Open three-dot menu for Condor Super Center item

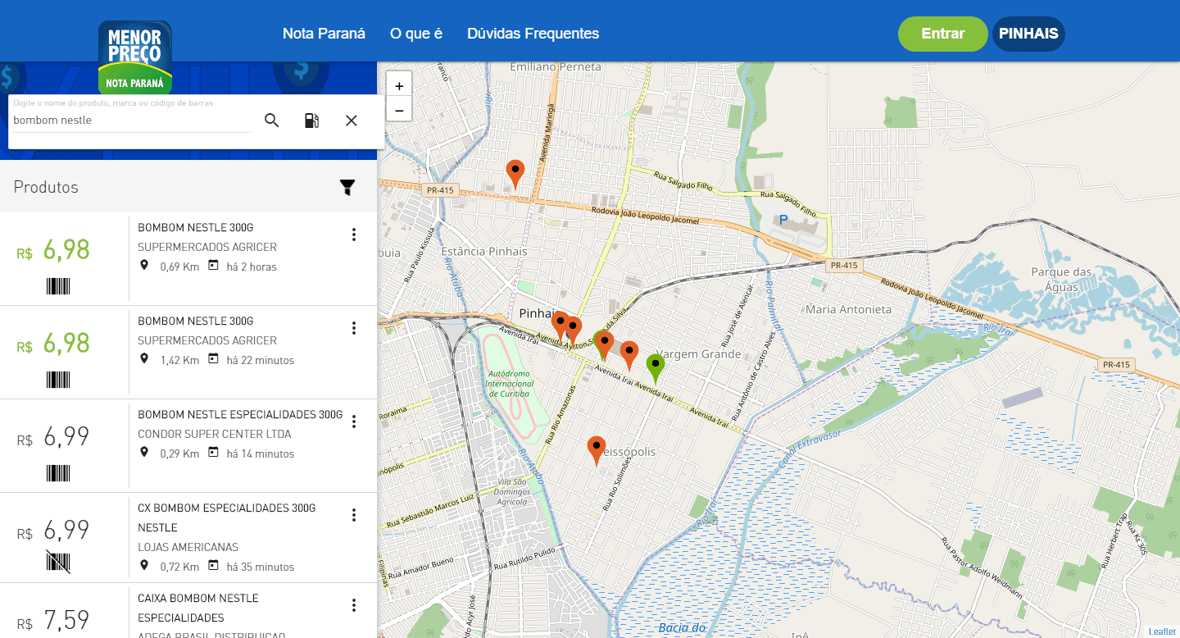pyautogui.click(x=354, y=422)
